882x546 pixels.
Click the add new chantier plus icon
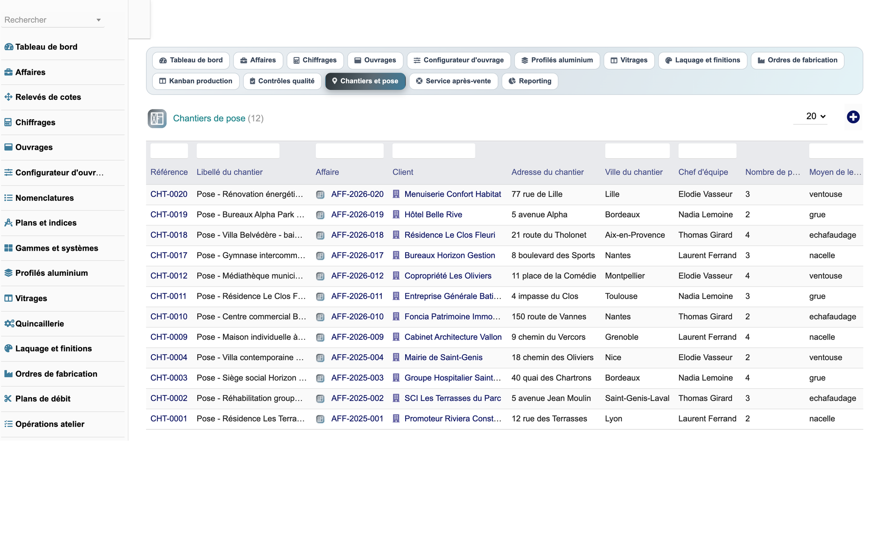point(853,117)
